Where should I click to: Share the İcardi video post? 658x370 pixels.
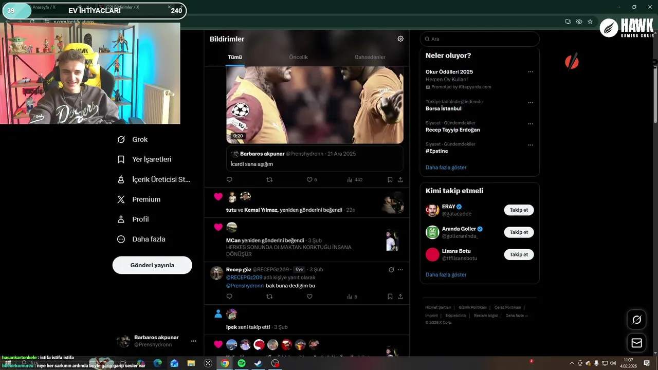pyautogui.click(x=400, y=179)
